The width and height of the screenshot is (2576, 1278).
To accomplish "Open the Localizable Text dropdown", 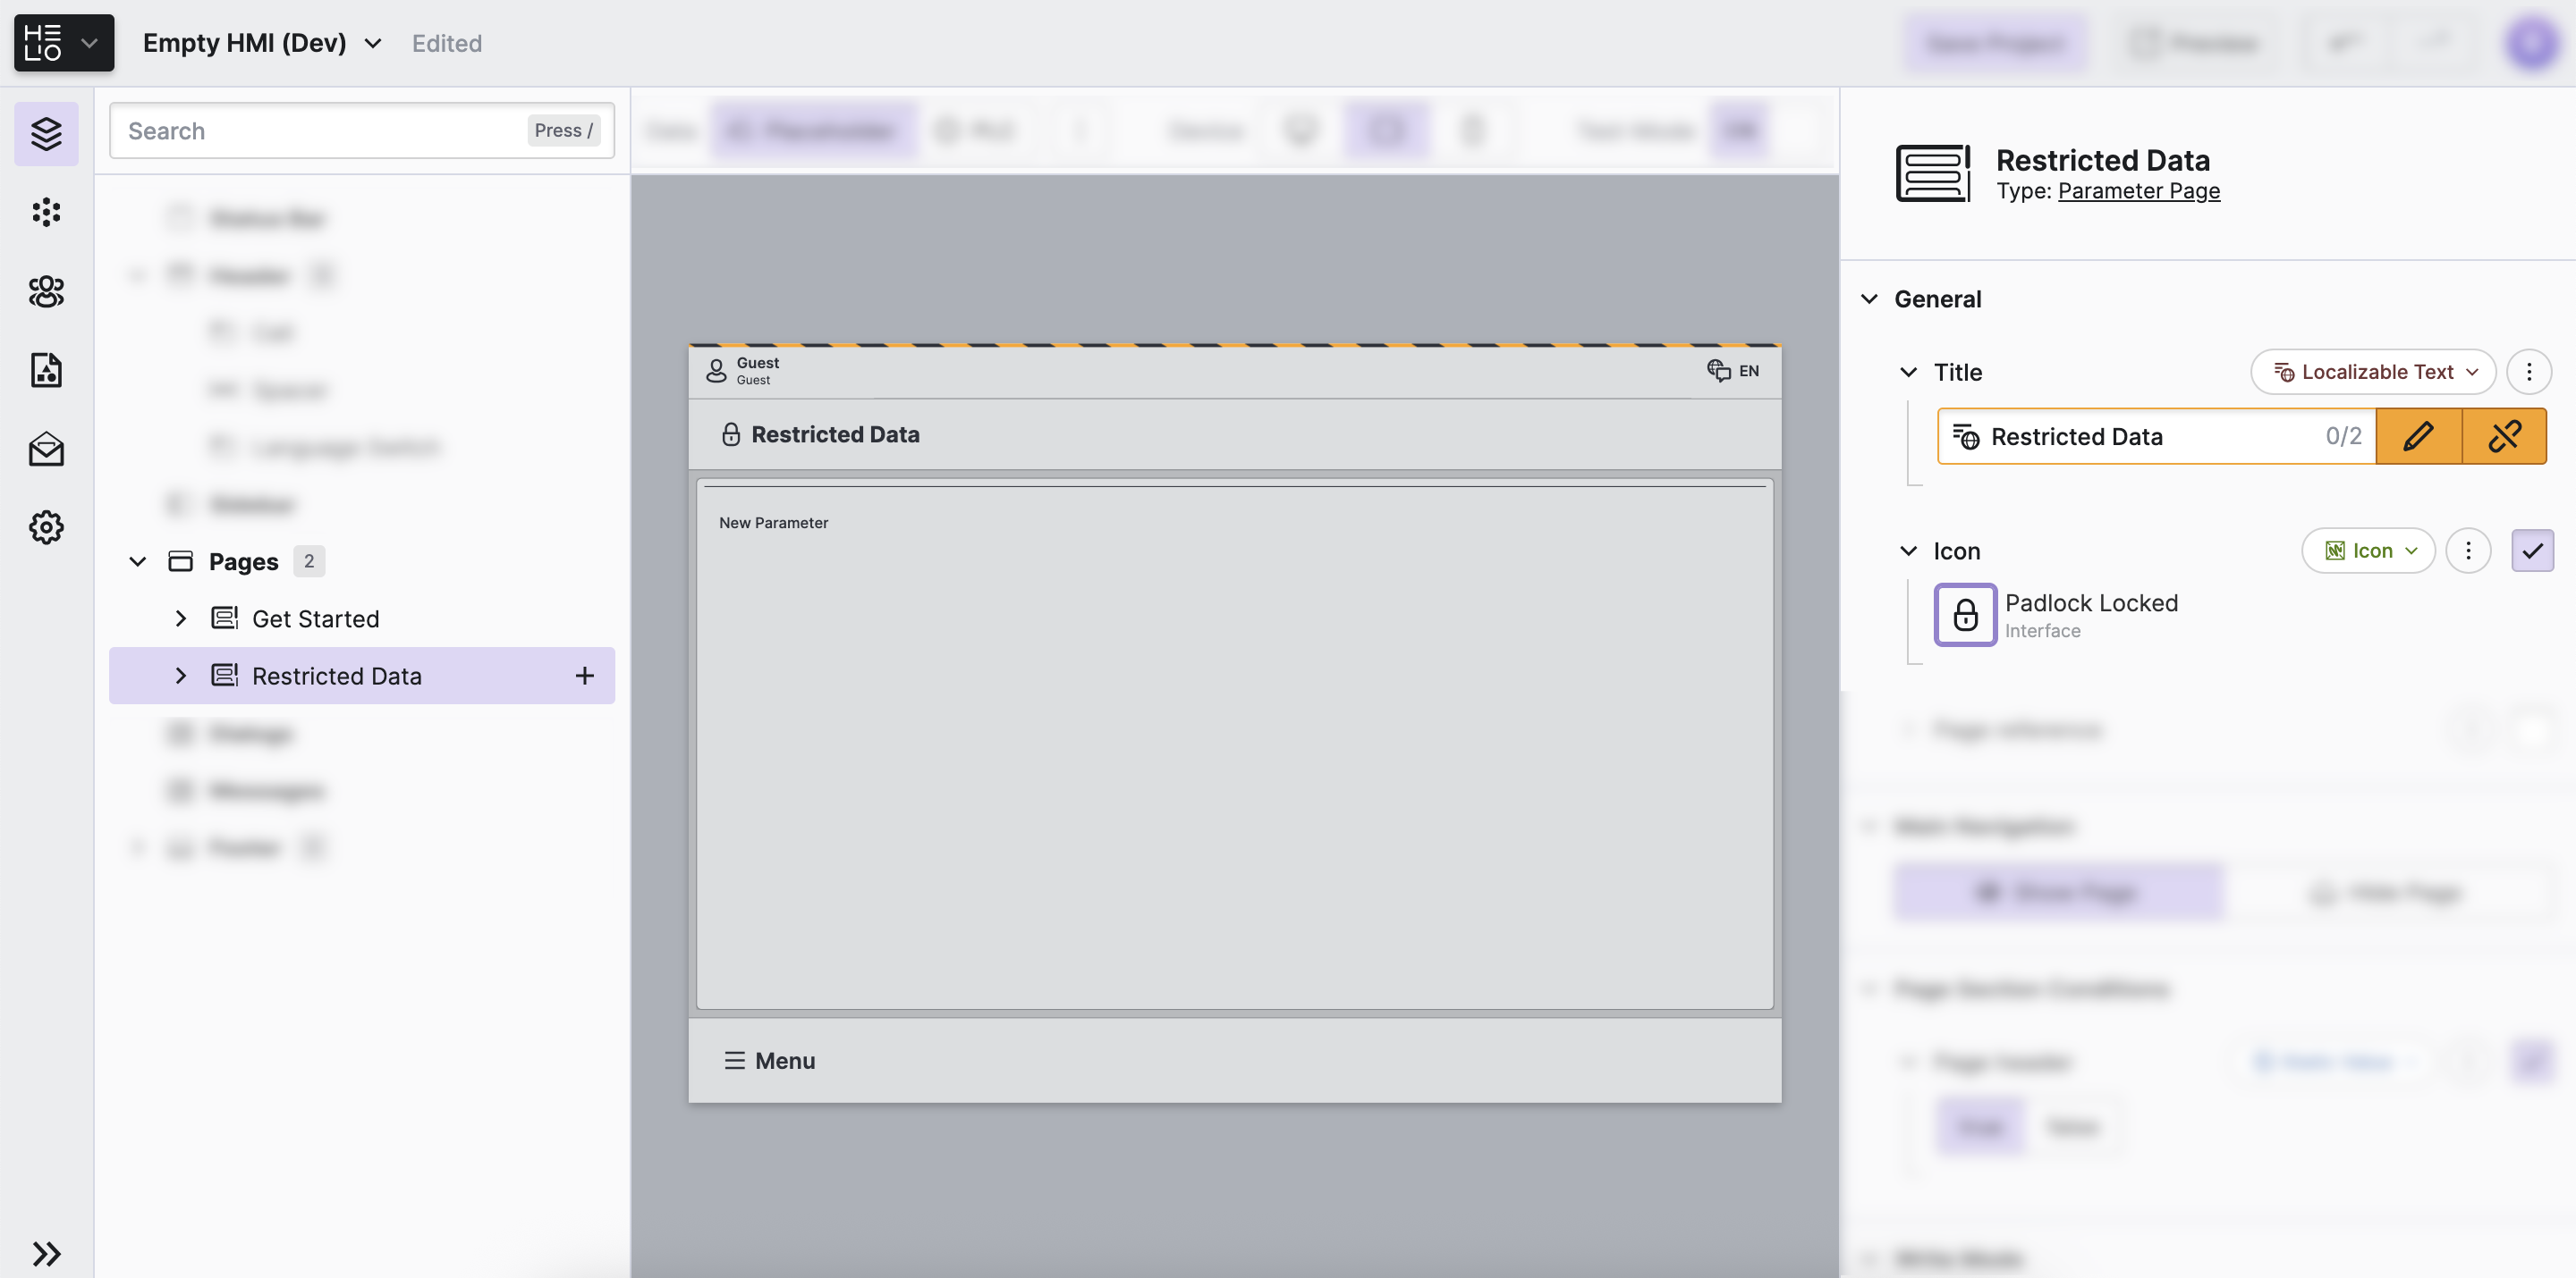I will 2372,372.
